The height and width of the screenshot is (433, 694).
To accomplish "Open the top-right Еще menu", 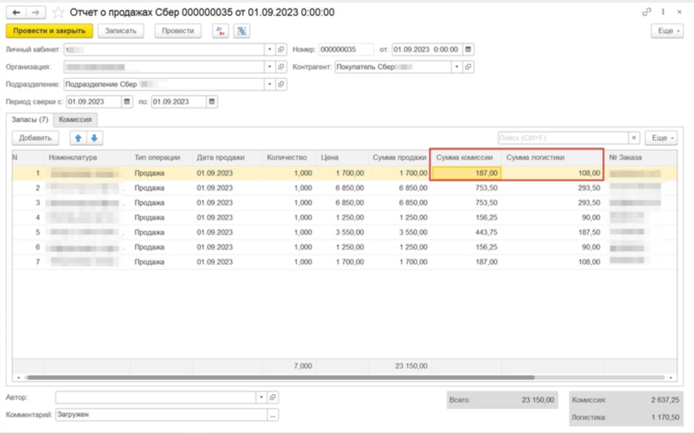I will [x=666, y=31].
